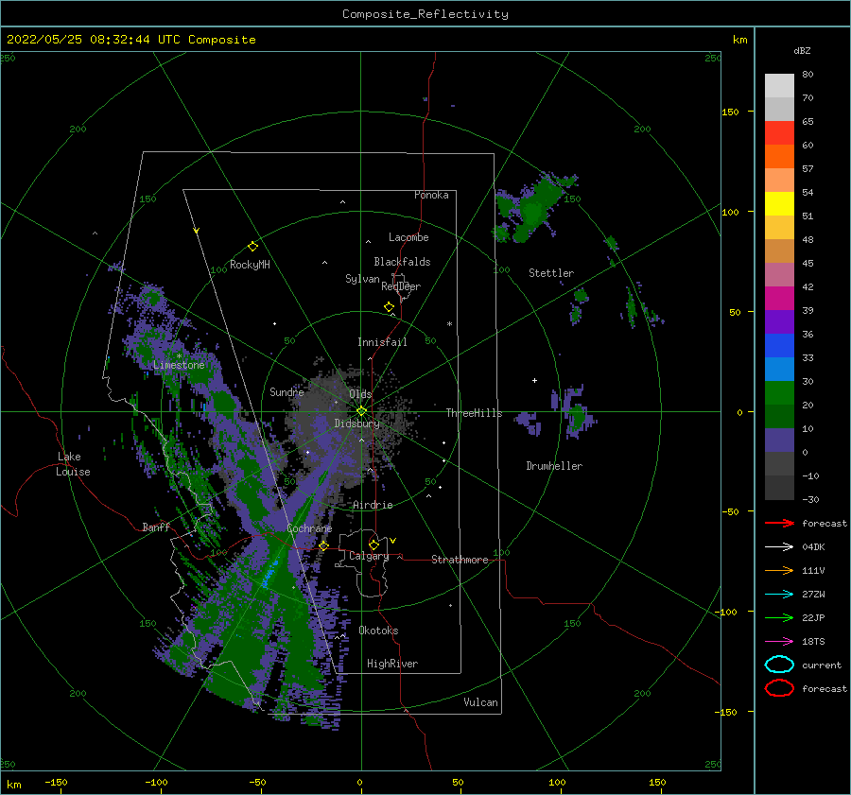Click the green echo cluster north of Stettler
The width and height of the screenshot is (851, 795).
tap(534, 209)
